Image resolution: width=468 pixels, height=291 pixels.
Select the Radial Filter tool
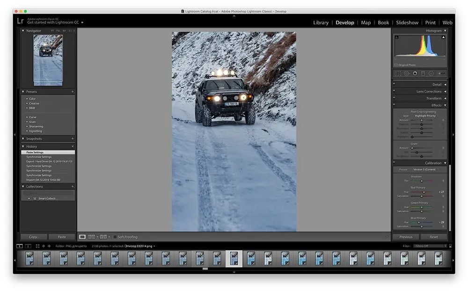(431, 73)
